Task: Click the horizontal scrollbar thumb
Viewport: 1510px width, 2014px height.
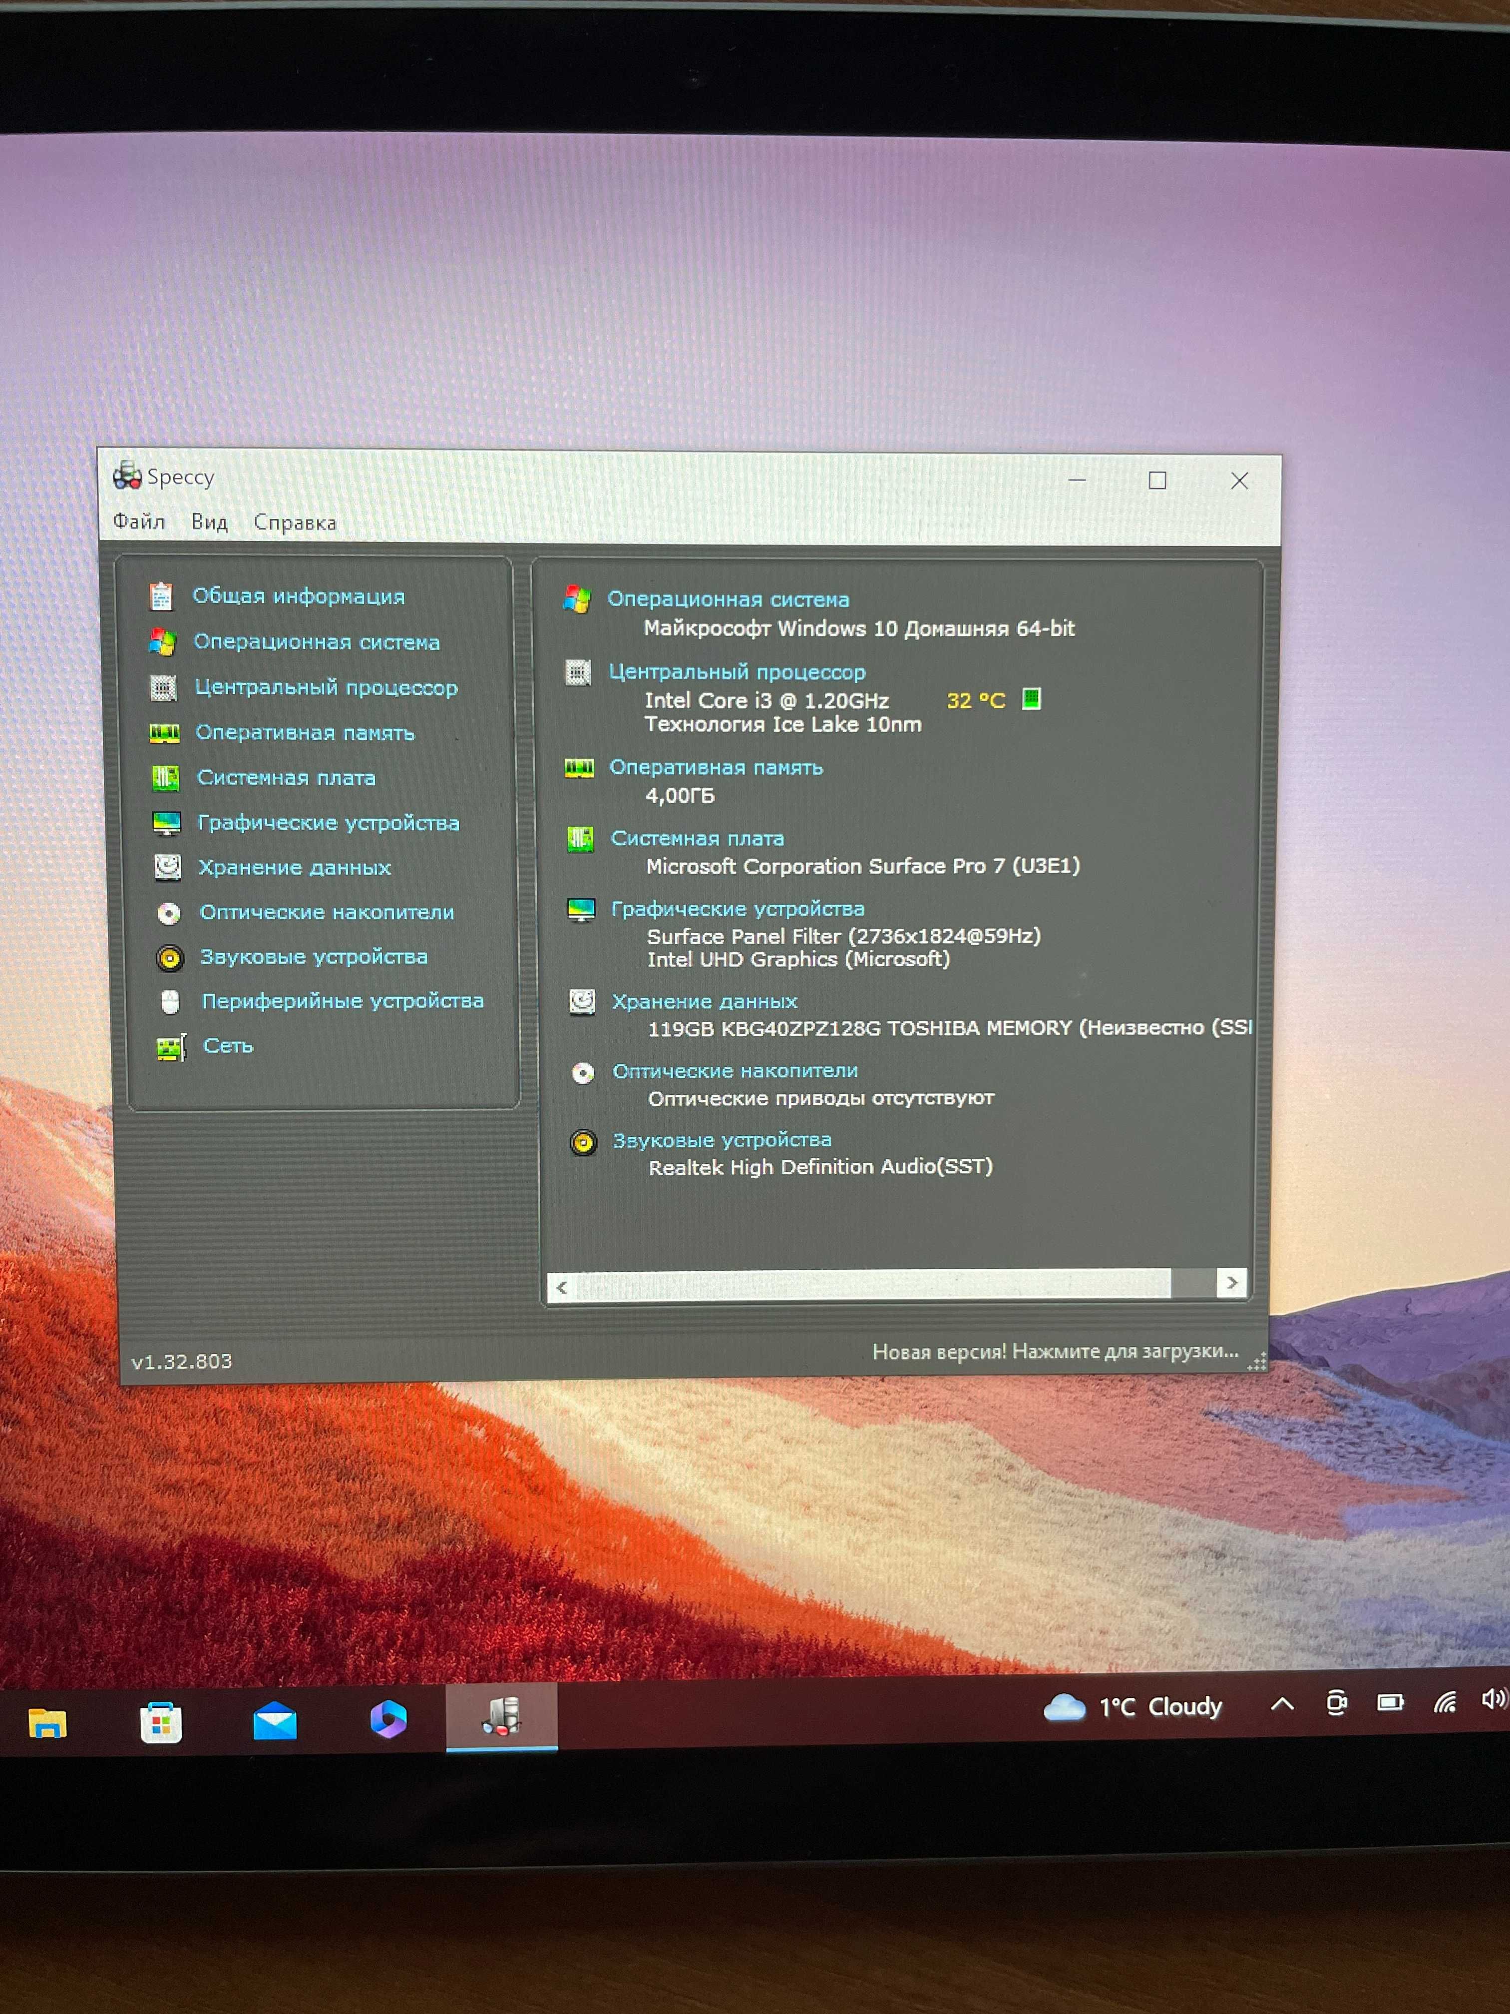Action: tap(874, 1285)
